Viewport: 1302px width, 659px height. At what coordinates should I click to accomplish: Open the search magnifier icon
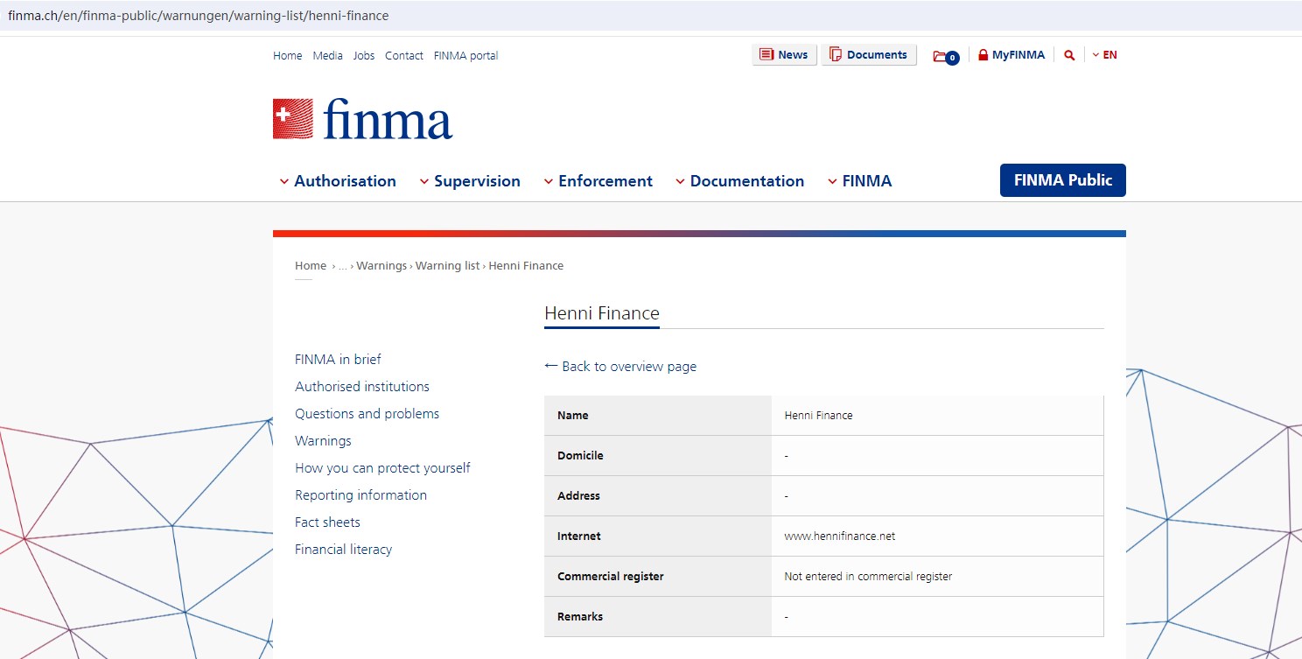coord(1068,55)
